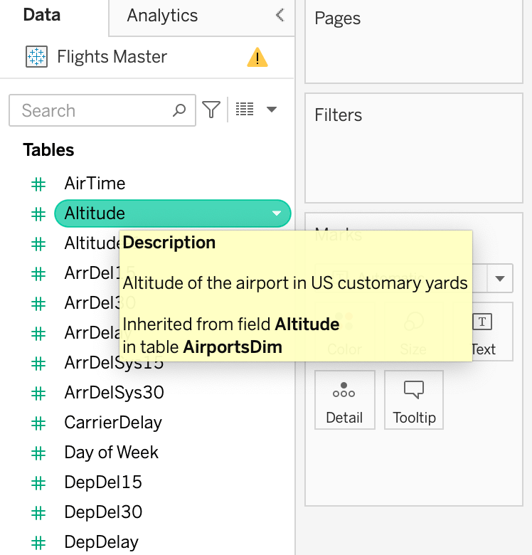Click the Flights Master data source icon
Viewport: 532px width, 555px height.
pos(36,57)
